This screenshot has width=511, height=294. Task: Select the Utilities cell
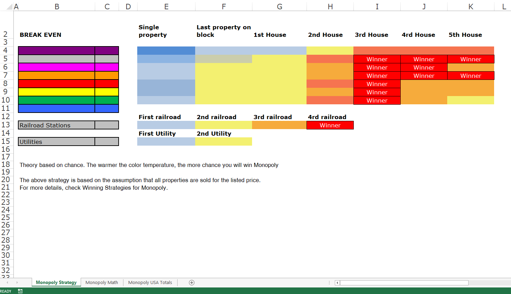point(57,142)
